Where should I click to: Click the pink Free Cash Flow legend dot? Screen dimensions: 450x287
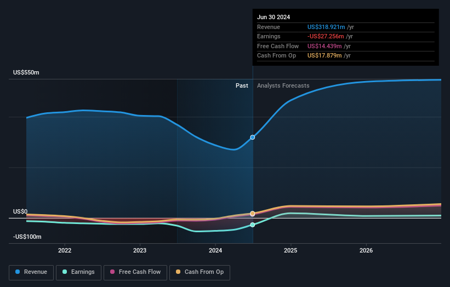click(x=112, y=272)
